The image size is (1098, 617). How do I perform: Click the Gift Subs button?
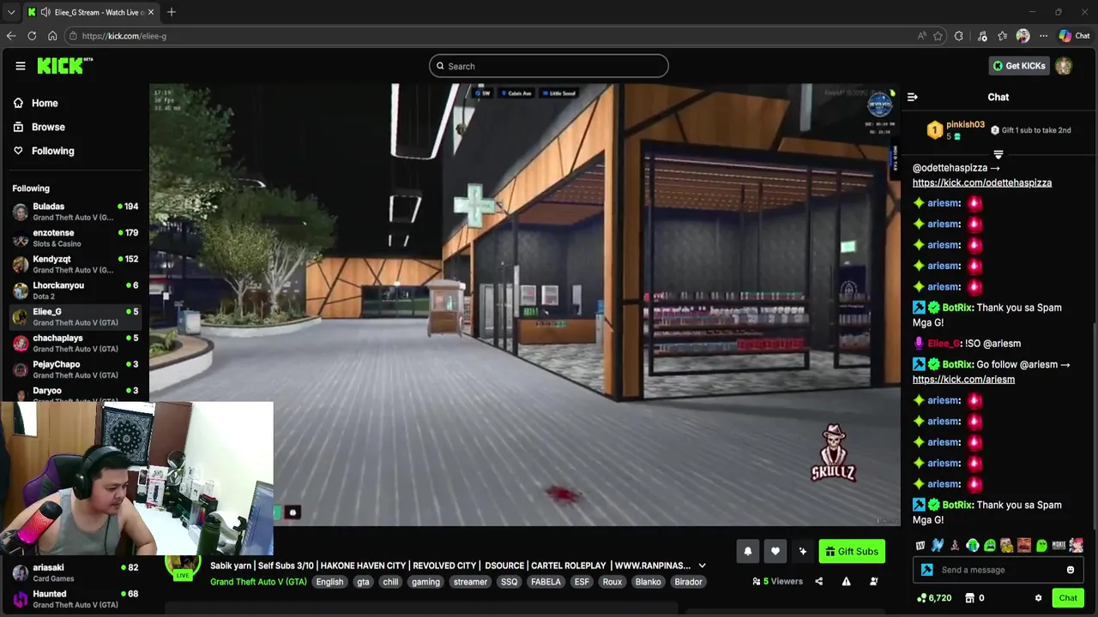852,552
